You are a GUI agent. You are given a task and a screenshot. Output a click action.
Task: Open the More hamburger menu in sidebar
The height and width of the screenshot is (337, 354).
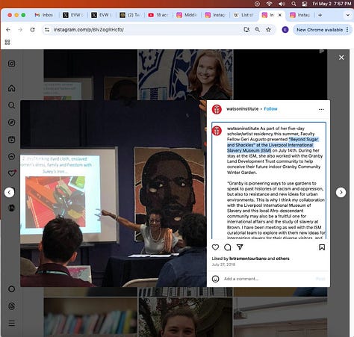pyautogui.click(x=11, y=324)
